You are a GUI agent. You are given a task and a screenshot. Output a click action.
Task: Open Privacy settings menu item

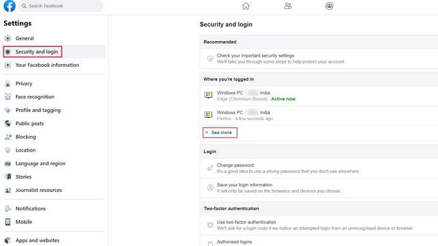(54, 83)
